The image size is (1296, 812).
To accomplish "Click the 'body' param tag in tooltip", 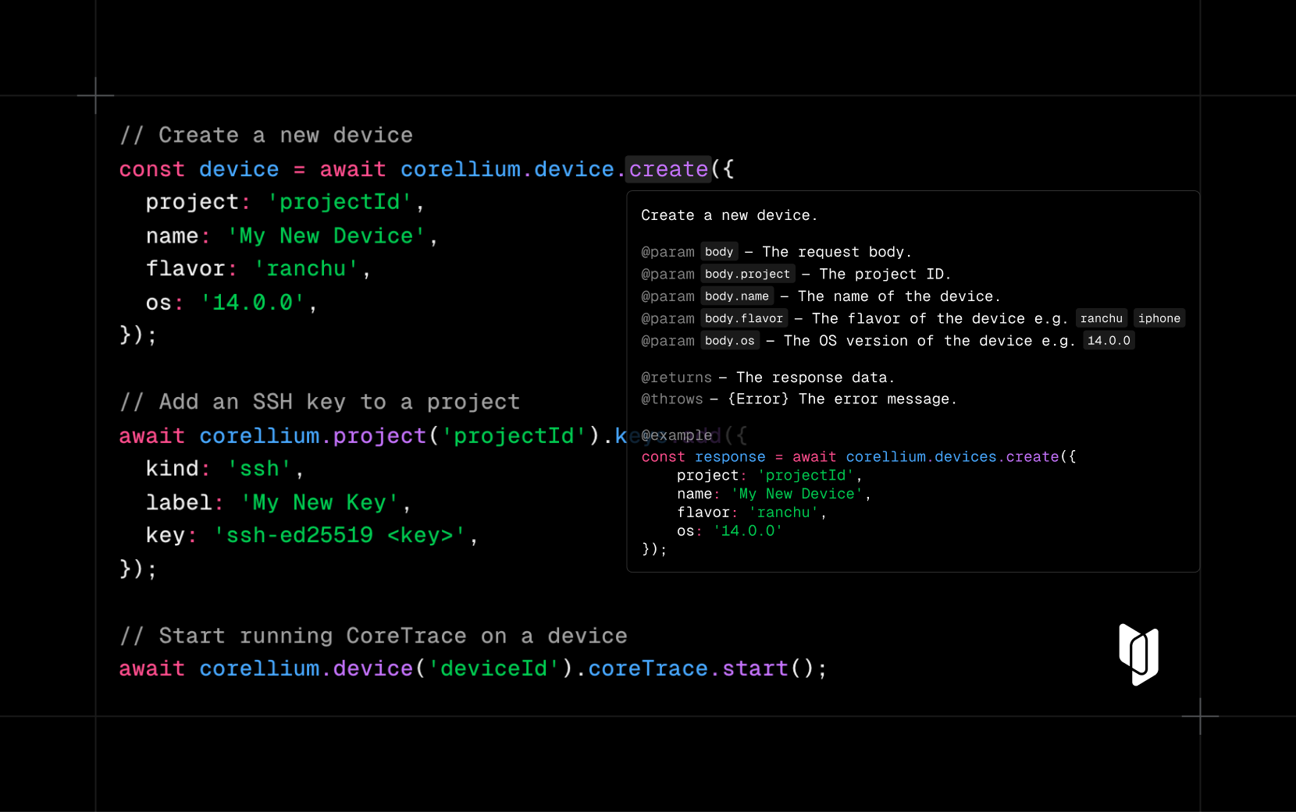I will 719,252.
